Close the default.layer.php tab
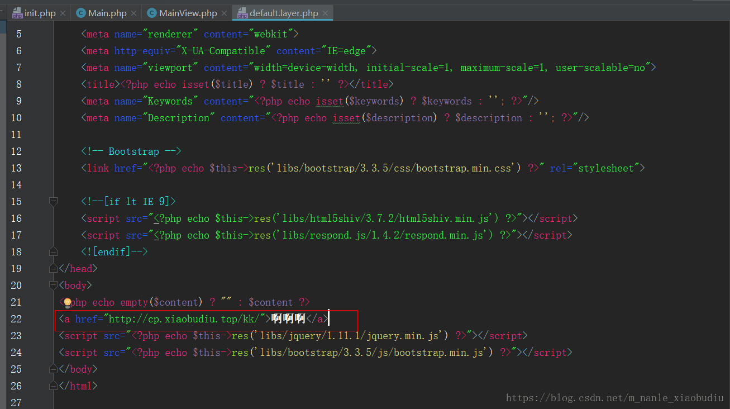This screenshot has width=730, height=409. [325, 13]
